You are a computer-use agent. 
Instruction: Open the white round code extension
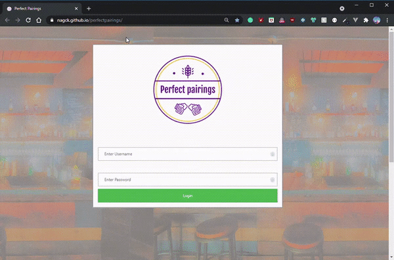334,20
